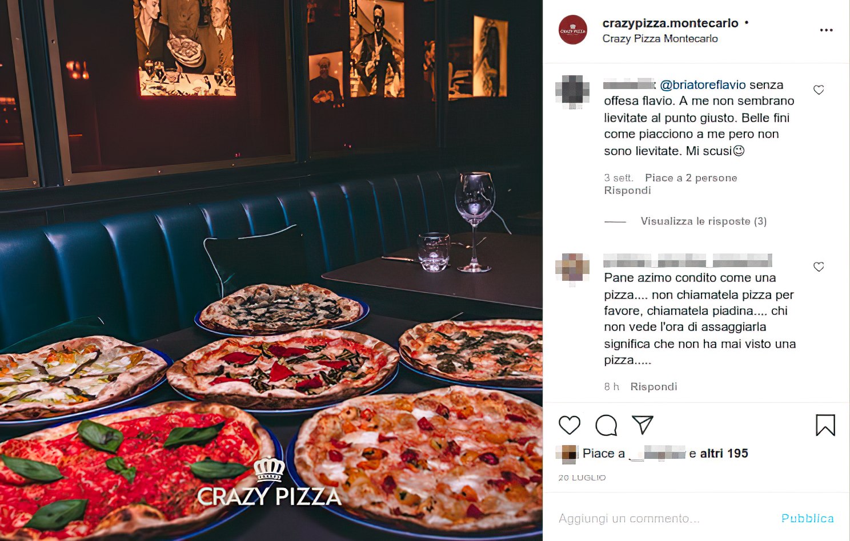Screen dimensions: 850x541
Task: Open the pizza photo of the post
Action: coord(271,270)
